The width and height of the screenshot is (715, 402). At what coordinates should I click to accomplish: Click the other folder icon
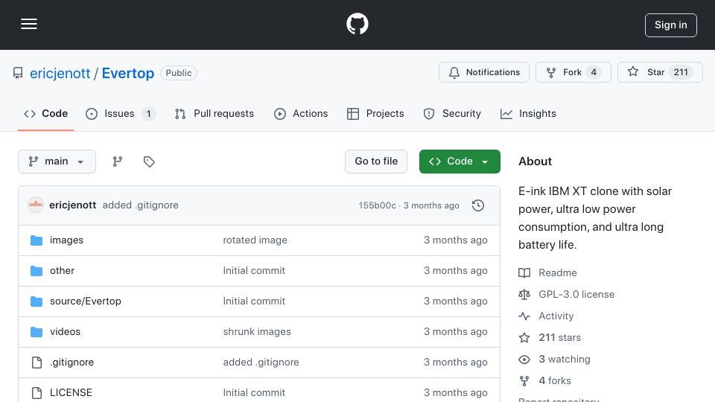(36, 271)
